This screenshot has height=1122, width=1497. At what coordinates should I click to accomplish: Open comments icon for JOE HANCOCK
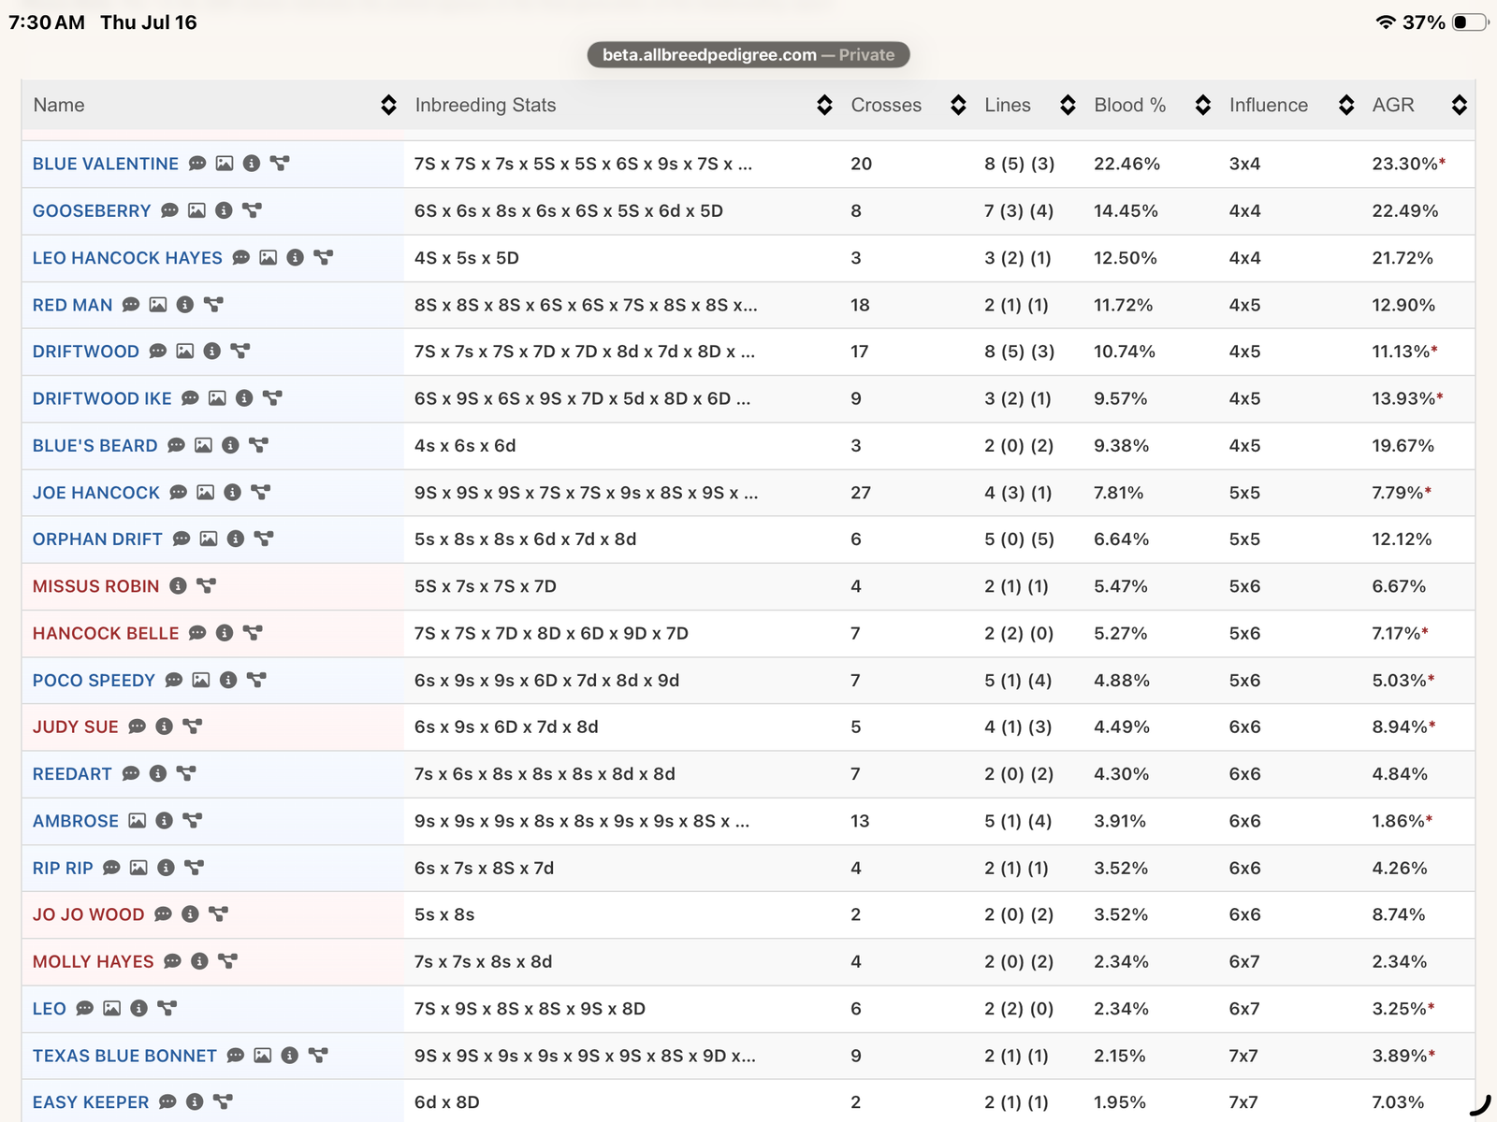click(x=179, y=492)
